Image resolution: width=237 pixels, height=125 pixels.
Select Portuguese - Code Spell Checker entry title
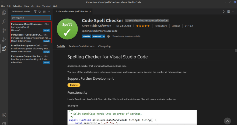tap(27, 35)
